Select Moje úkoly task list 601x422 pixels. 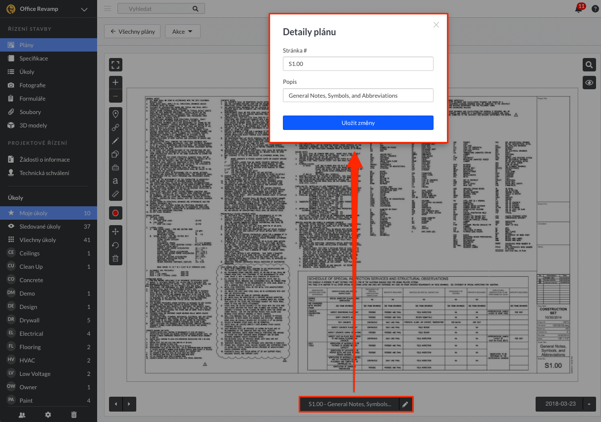[x=49, y=213]
